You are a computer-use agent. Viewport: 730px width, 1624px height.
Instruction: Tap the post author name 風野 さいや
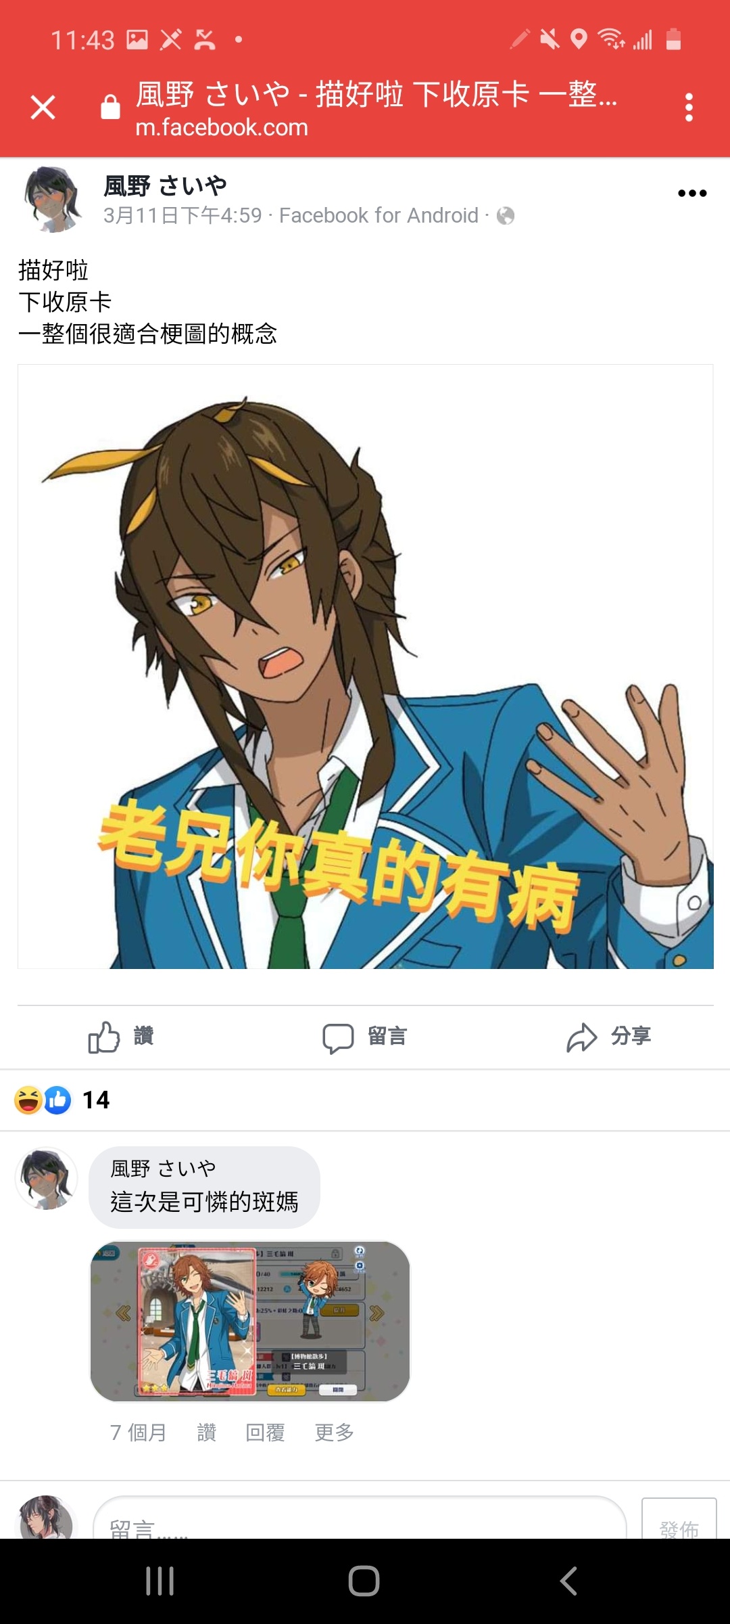165,185
